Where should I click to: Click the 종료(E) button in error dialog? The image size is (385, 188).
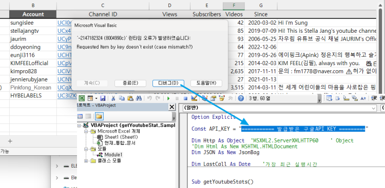point(130,83)
